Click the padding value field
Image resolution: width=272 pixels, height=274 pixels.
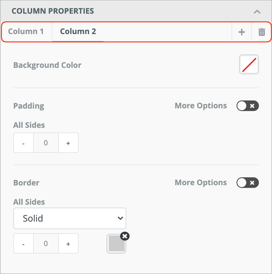click(46, 143)
